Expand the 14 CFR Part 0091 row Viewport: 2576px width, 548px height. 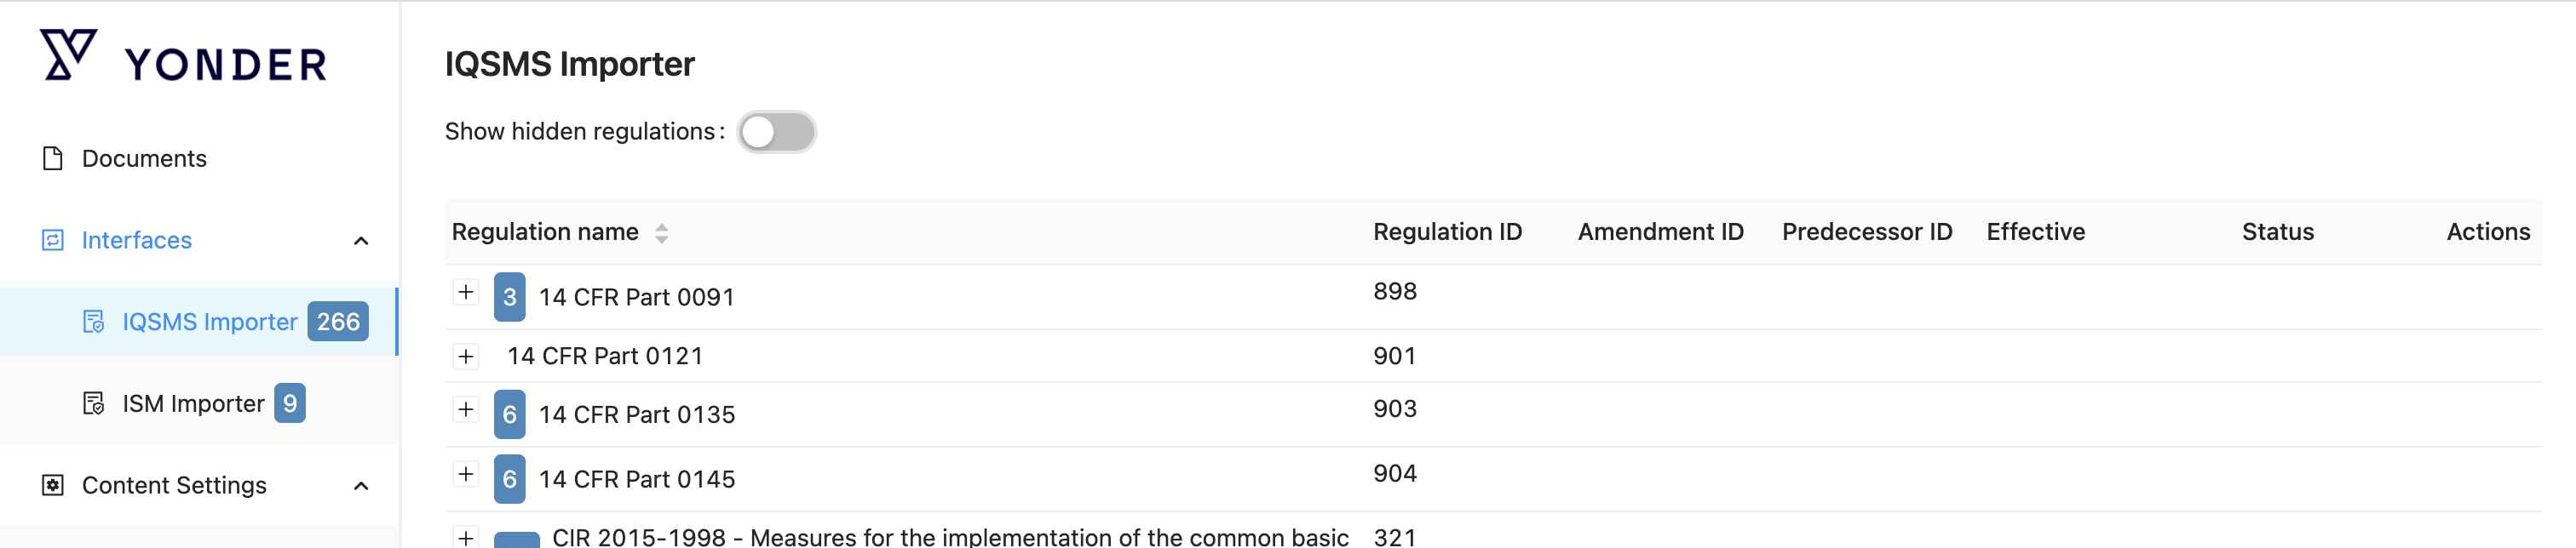(x=466, y=293)
